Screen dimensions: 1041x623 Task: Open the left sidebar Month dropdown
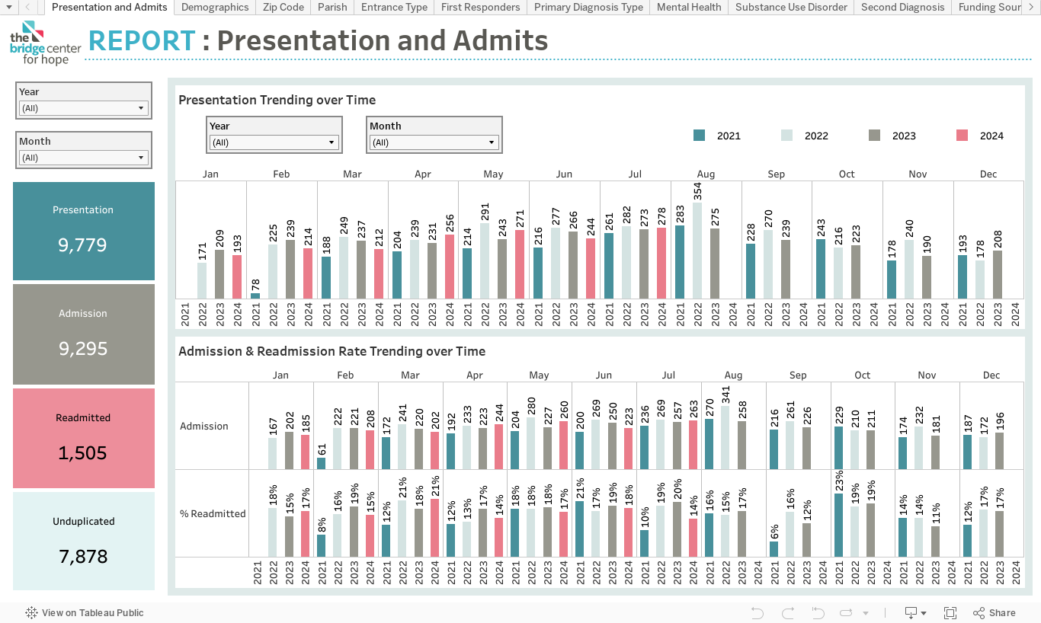tap(83, 158)
